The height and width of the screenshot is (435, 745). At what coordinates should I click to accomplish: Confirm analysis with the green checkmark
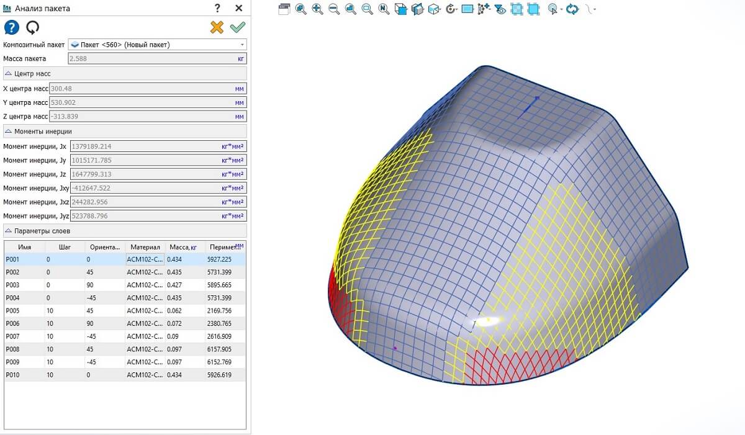pos(237,27)
